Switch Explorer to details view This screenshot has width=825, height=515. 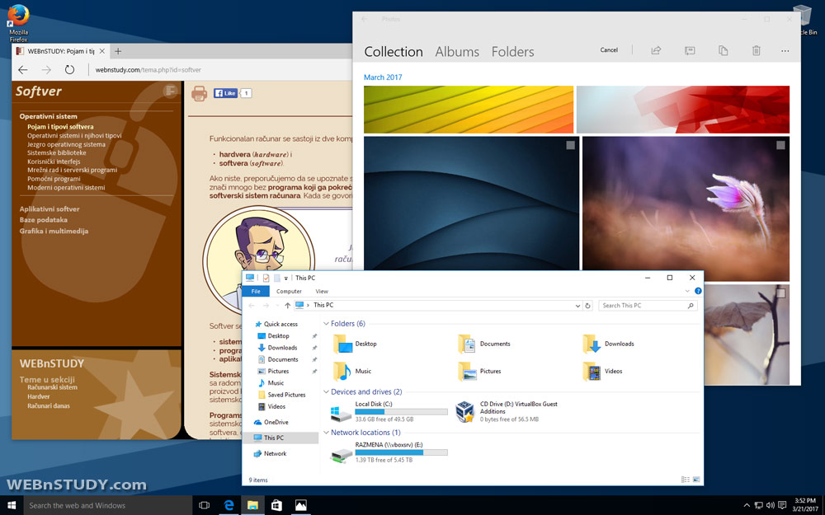tap(685, 480)
